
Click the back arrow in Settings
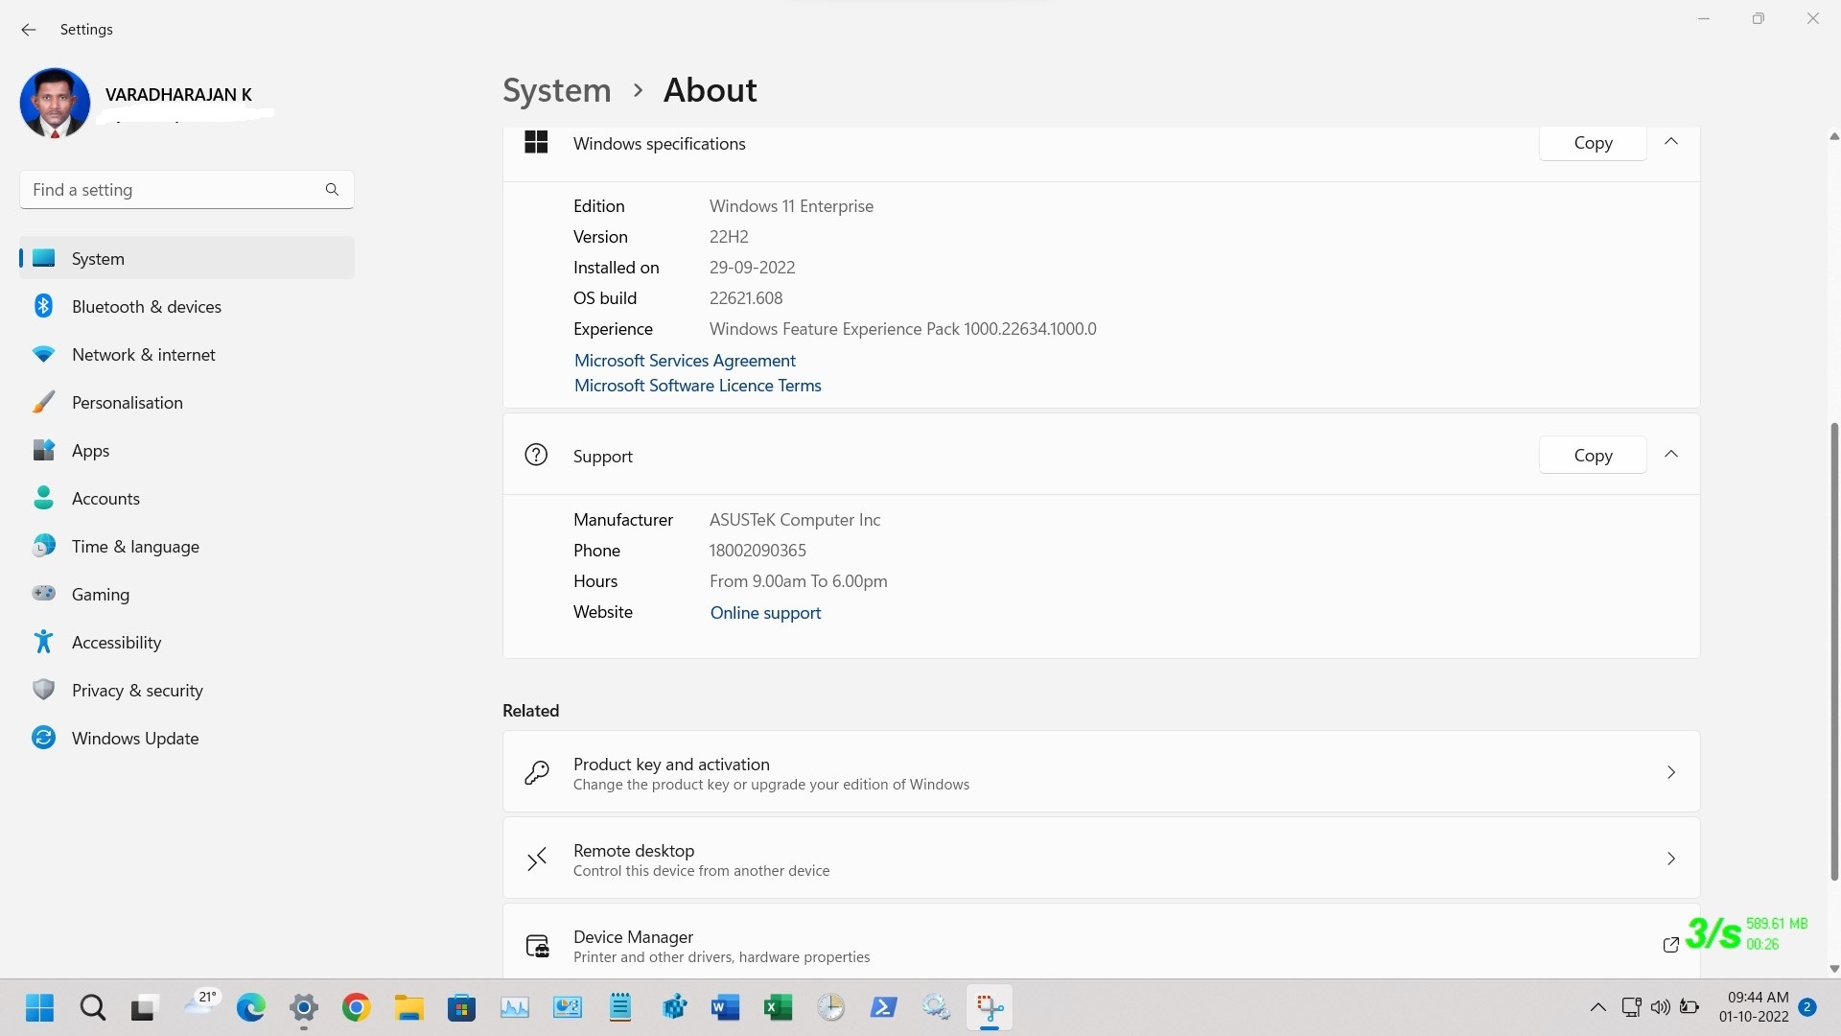pyautogui.click(x=28, y=30)
